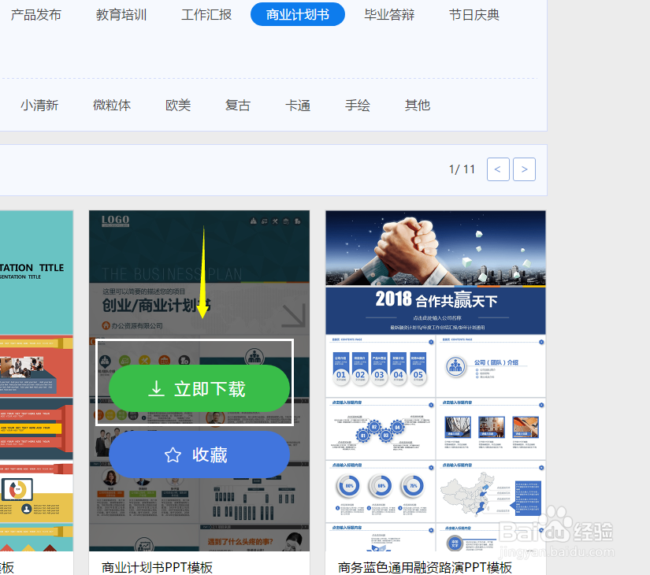Pick the 卡通 style filter

(x=298, y=106)
